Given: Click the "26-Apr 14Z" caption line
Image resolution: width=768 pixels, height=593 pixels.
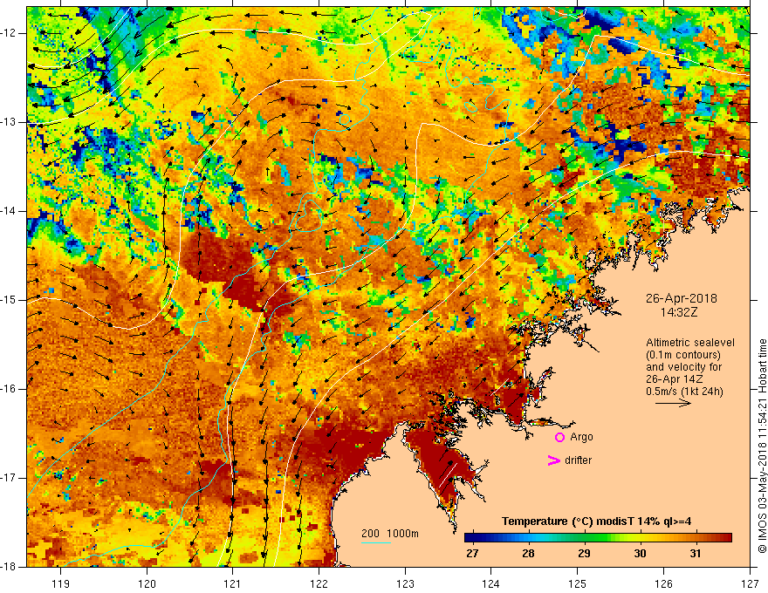Looking at the screenshot, I should (x=676, y=379).
